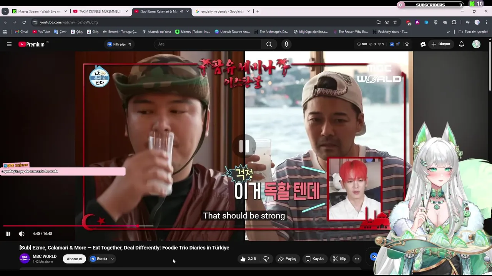Open the Filtreler filter dropdown
The height and width of the screenshot is (276, 492).
coord(119,44)
